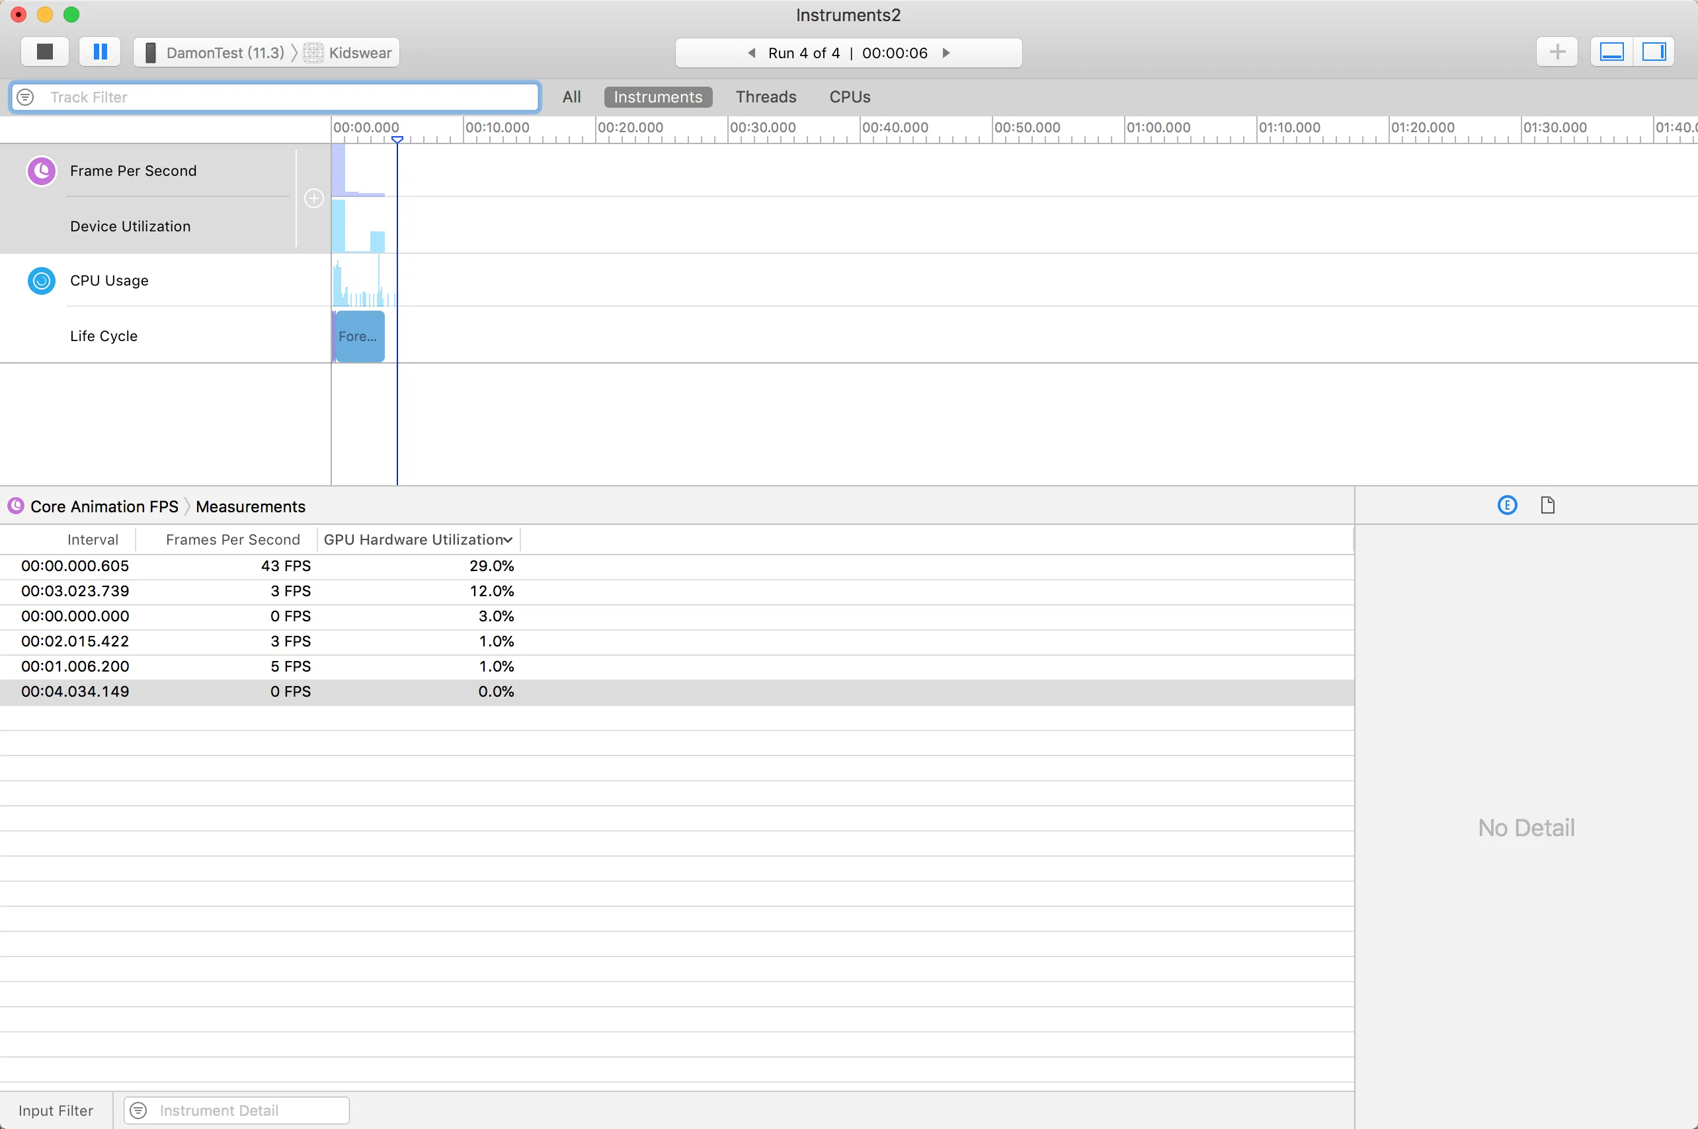
Task: Toggle the right inspector pane view
Action: (1653, 52)
